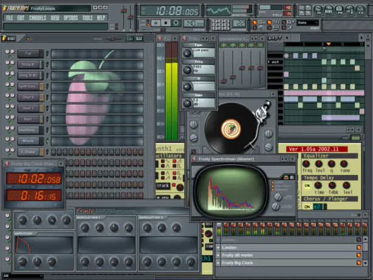The width and height of the screenshot is (373, 280).
Task: Open the dropdown arrow for Fruity dB meter slot
Action: tap(218, 255)
